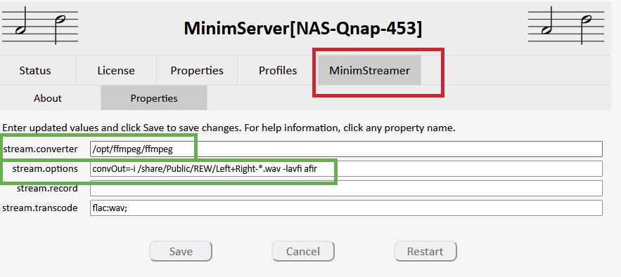Viewport: 621px width, 277px height.
Task: Open the Status tab
Action: pyautogui.click(x=35, y=71)
